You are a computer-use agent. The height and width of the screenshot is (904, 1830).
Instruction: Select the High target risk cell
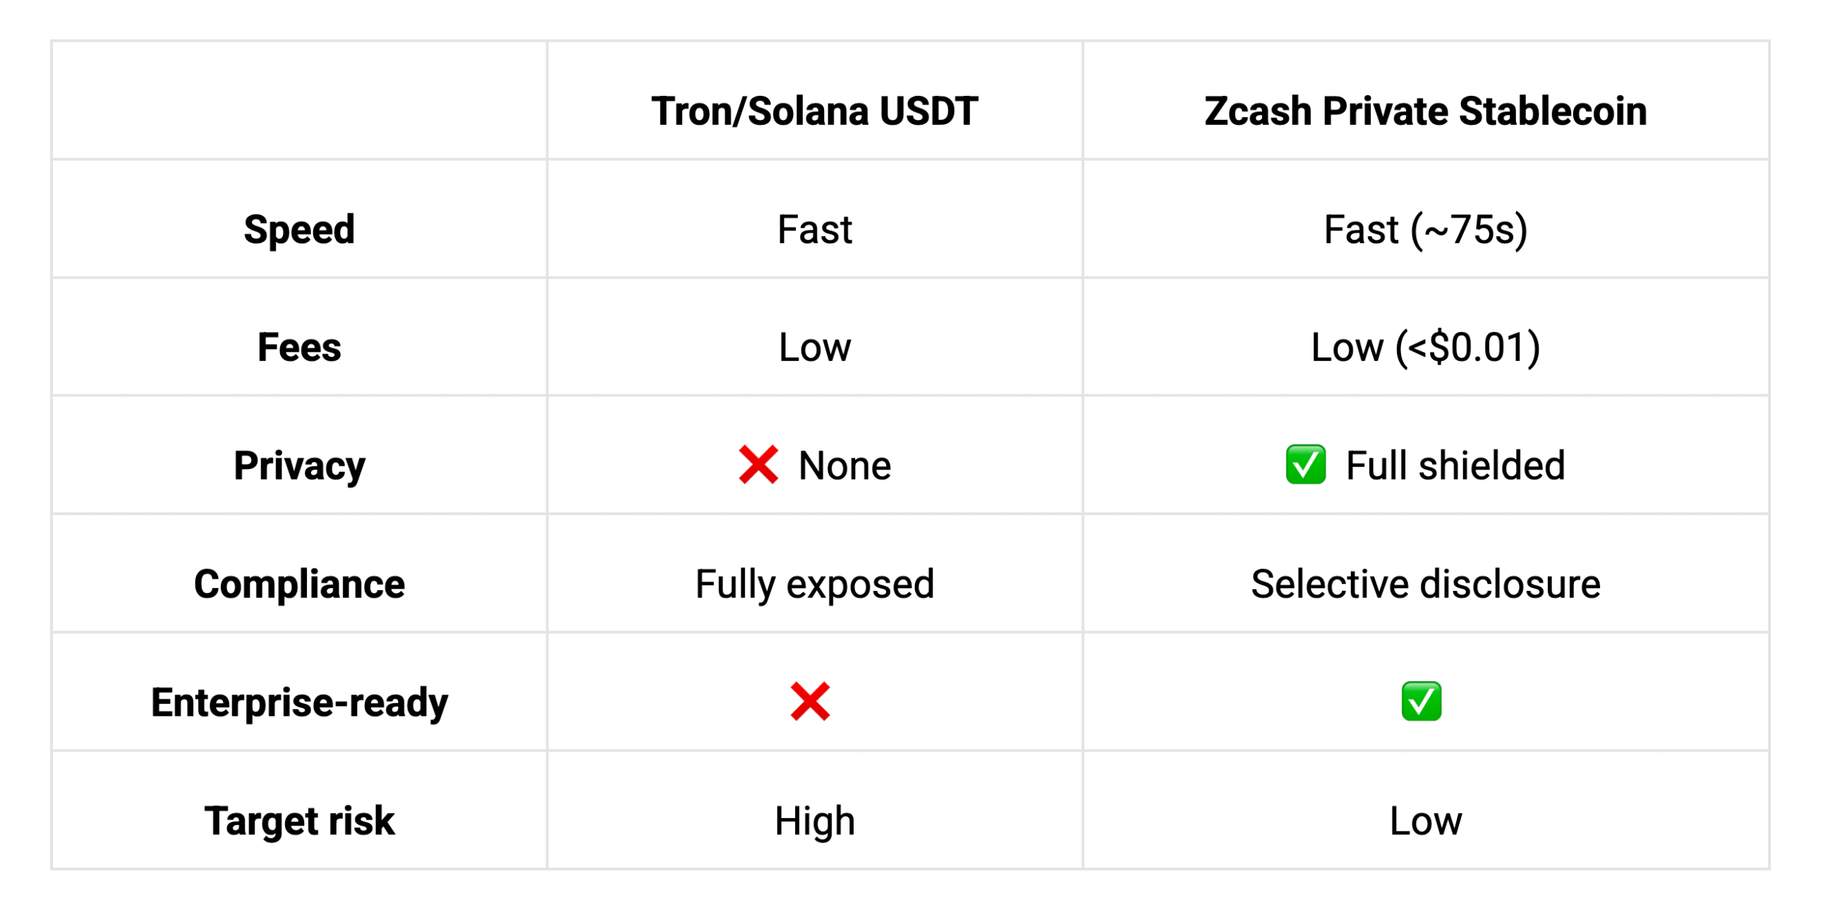(814, 820)
